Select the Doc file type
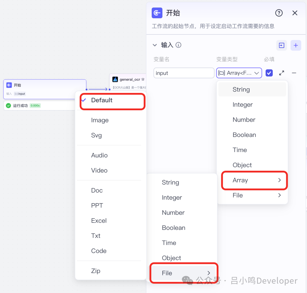Screen dimensions: 307x293 [111, 190]
